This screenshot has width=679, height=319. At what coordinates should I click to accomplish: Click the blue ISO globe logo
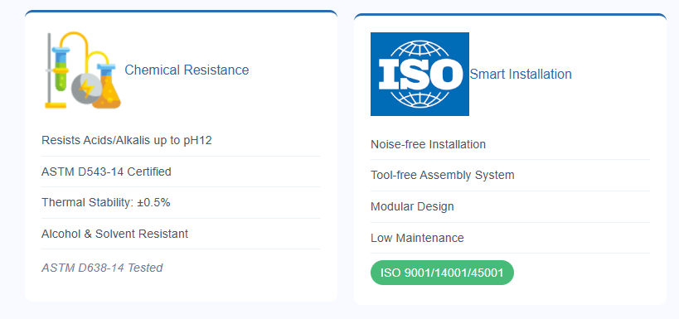coord(420,74)
